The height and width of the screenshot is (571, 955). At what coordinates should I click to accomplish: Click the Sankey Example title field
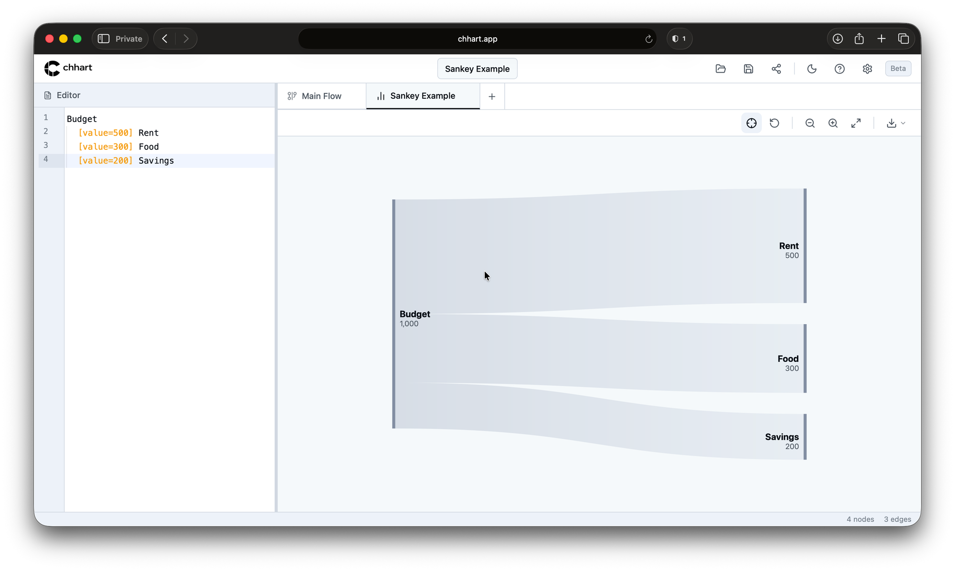[x=477, y=69]
